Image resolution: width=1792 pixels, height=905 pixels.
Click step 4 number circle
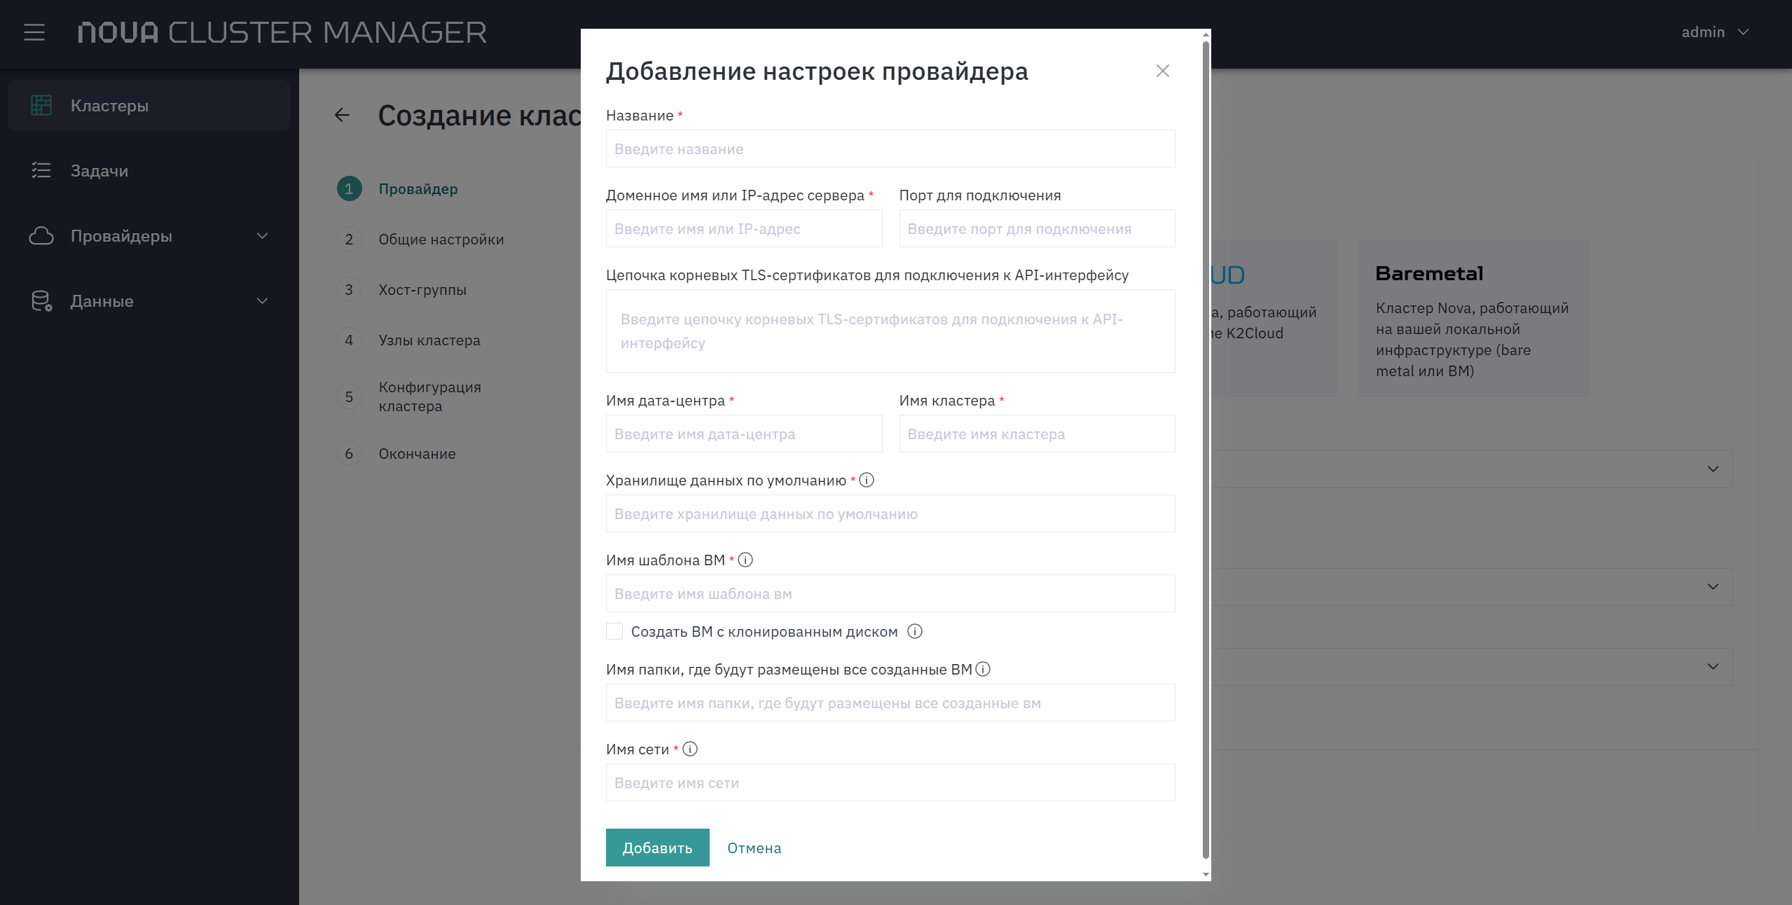(349, 340)
